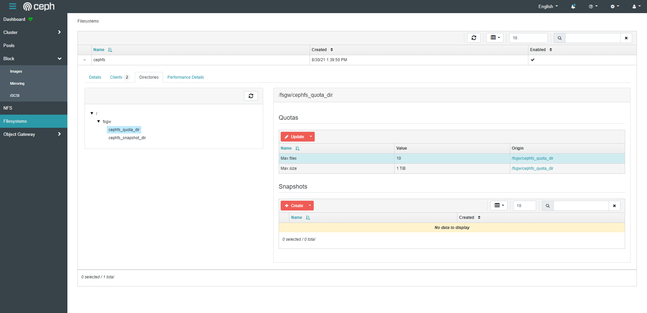The image size is (647, 313).
Task: Open the English language dropdown
Action: (547, 6)
